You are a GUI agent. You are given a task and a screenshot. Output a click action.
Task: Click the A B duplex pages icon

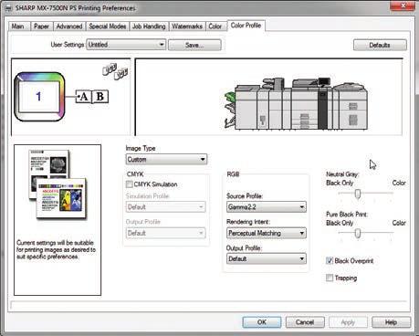click(x=92, y=97)
